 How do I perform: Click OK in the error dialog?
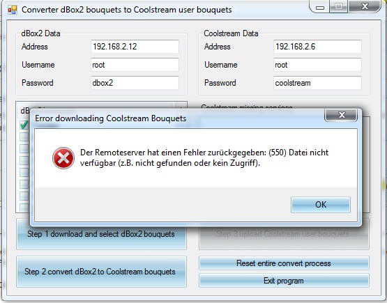(x=320, y=205)
